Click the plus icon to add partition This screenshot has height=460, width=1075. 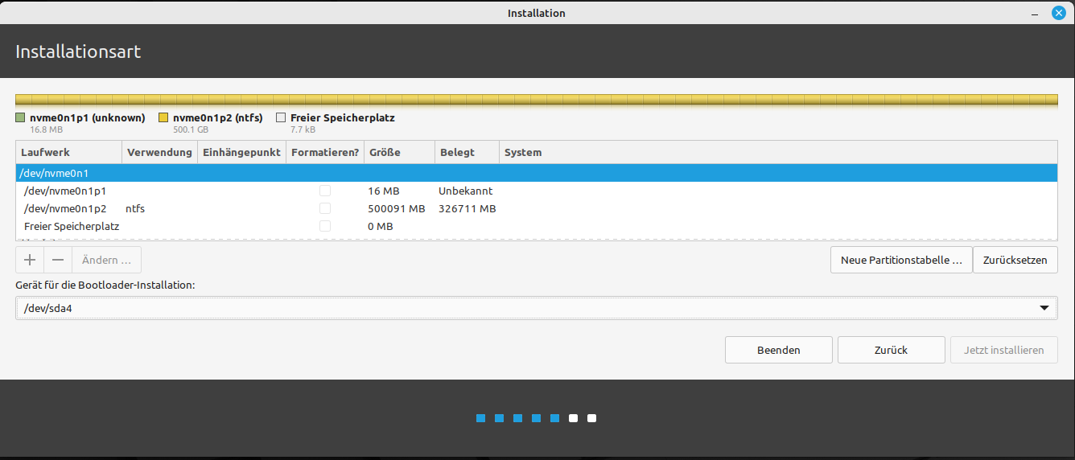pos(30,260)
